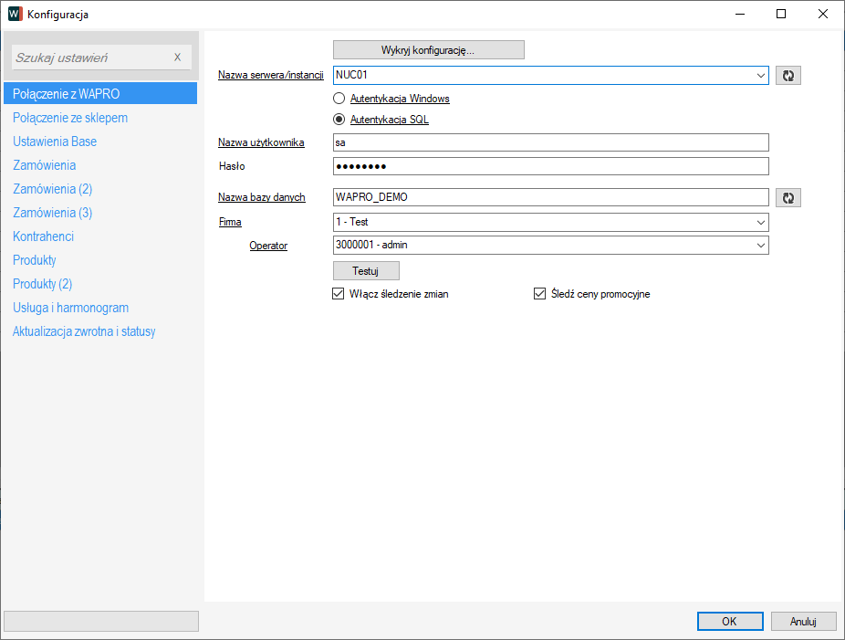Click Wykryj konfigurację button
Image resolution: width=845 pixels, height=640 pixels.
coord(428,49)
